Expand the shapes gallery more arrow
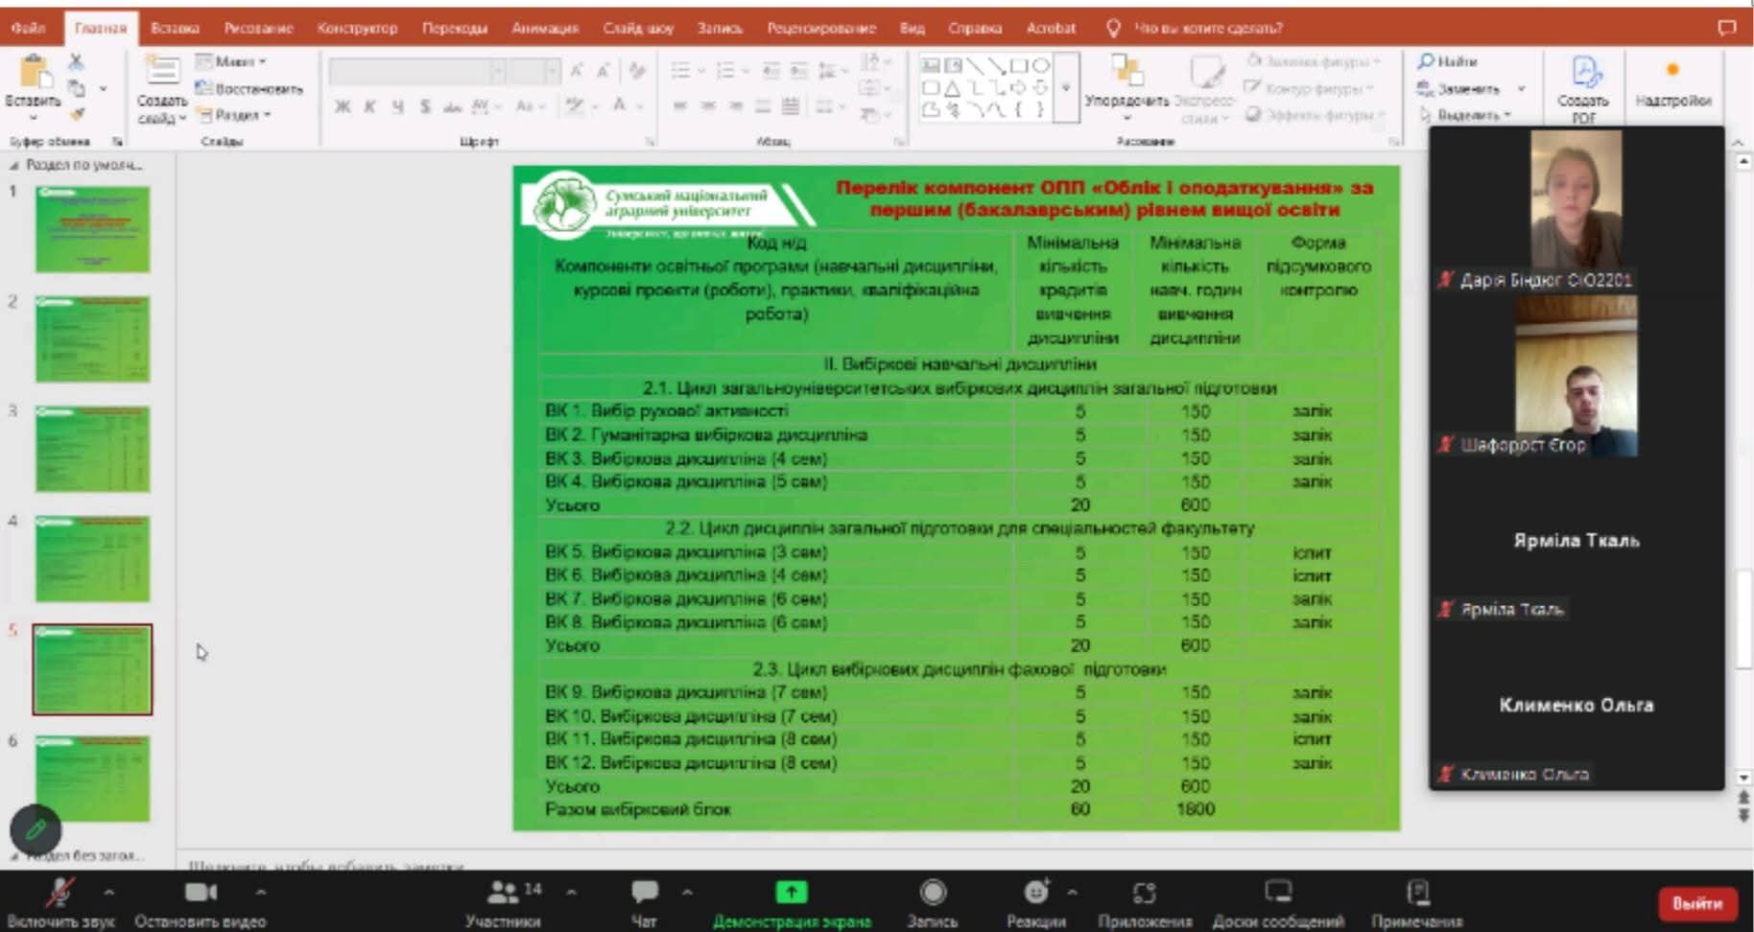 [x=1066, y=87]
